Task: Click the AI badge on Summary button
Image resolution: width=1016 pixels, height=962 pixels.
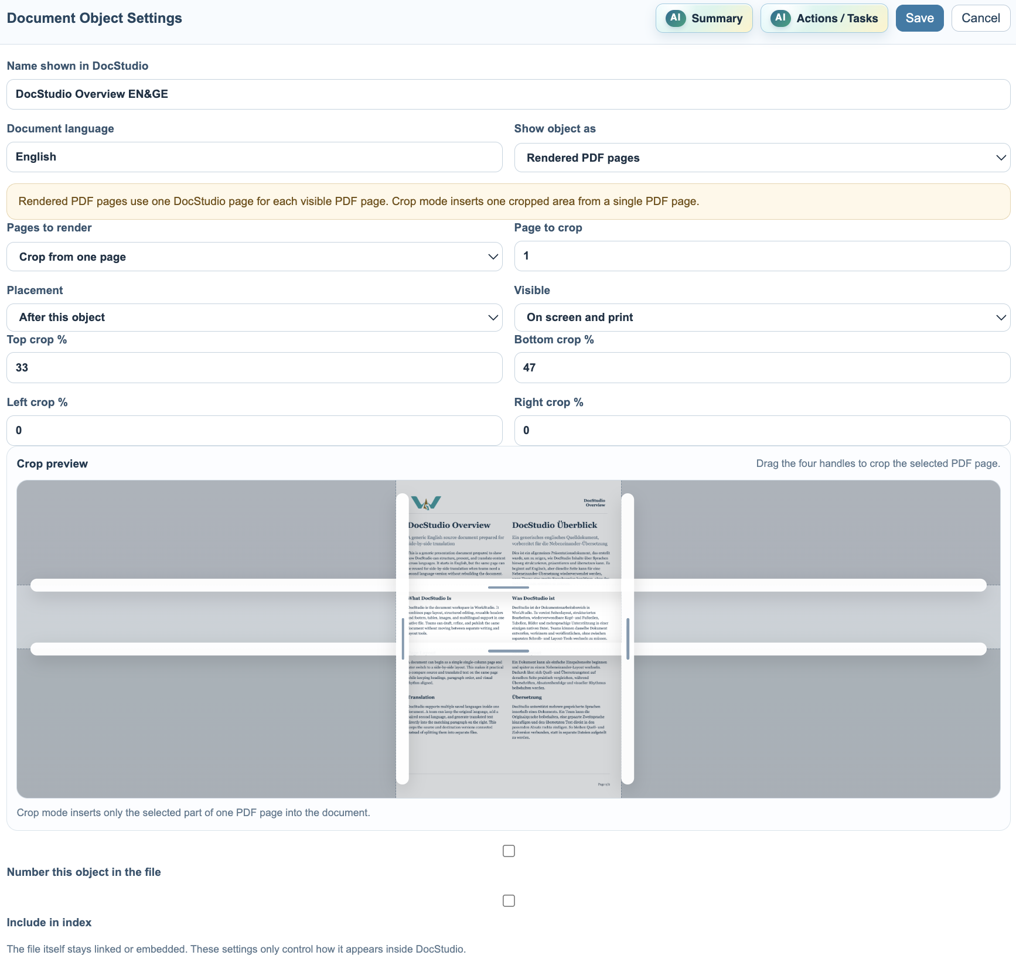Action: (676, 18)
